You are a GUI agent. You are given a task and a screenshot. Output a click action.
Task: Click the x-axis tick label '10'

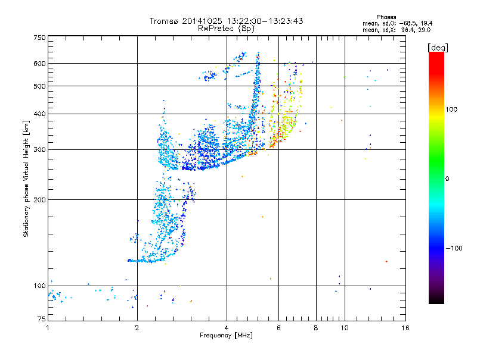pyautogui.click(x=345, y=328)
